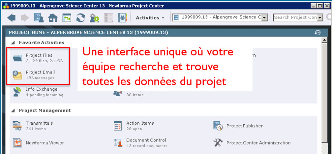Click the green transfer arrows window icon
The image size is (332, 154).
coord(67,18)
